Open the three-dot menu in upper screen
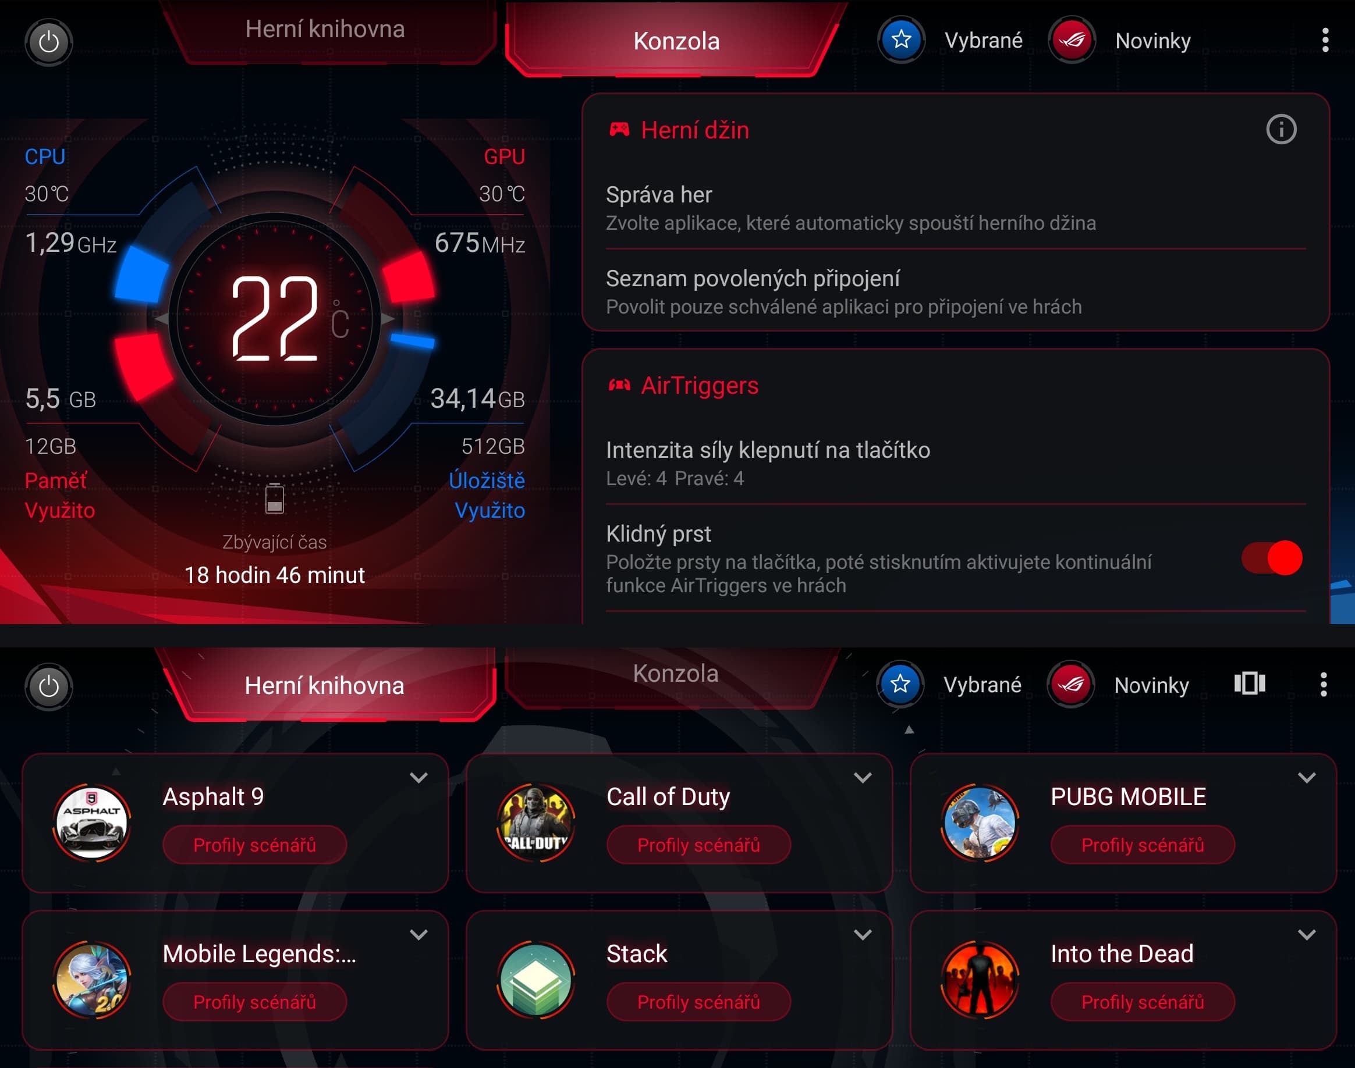The height and width of the screenshot is (1068, 1355). pos(1325,40)
